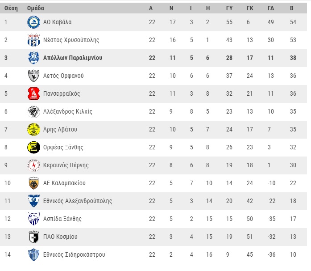Click the Απόλλων Παραλιμνίου club badge
This screenshot has height=271, width=311.
[x=34, y=58]
